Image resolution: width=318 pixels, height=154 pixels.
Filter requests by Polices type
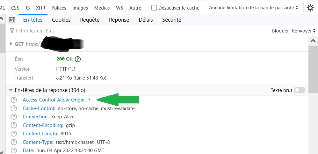[x=59, y=8]
